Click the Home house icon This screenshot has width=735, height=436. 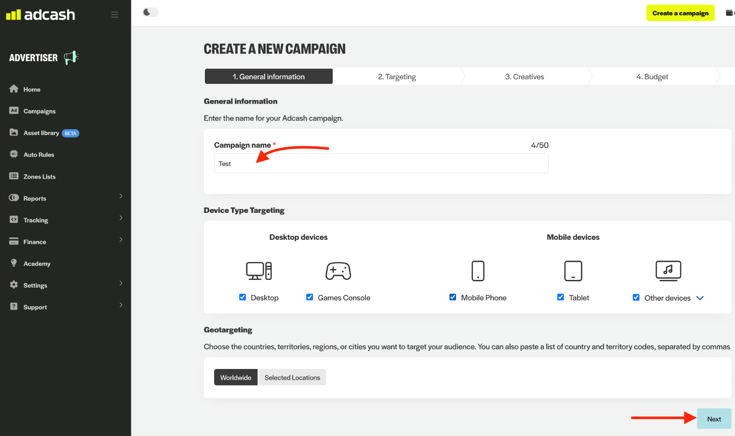click(14, 89)
